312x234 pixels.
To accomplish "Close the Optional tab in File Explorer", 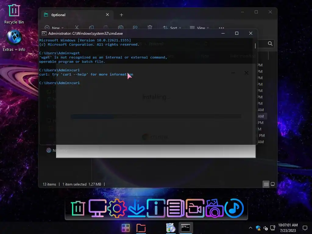I will point(108,15).
